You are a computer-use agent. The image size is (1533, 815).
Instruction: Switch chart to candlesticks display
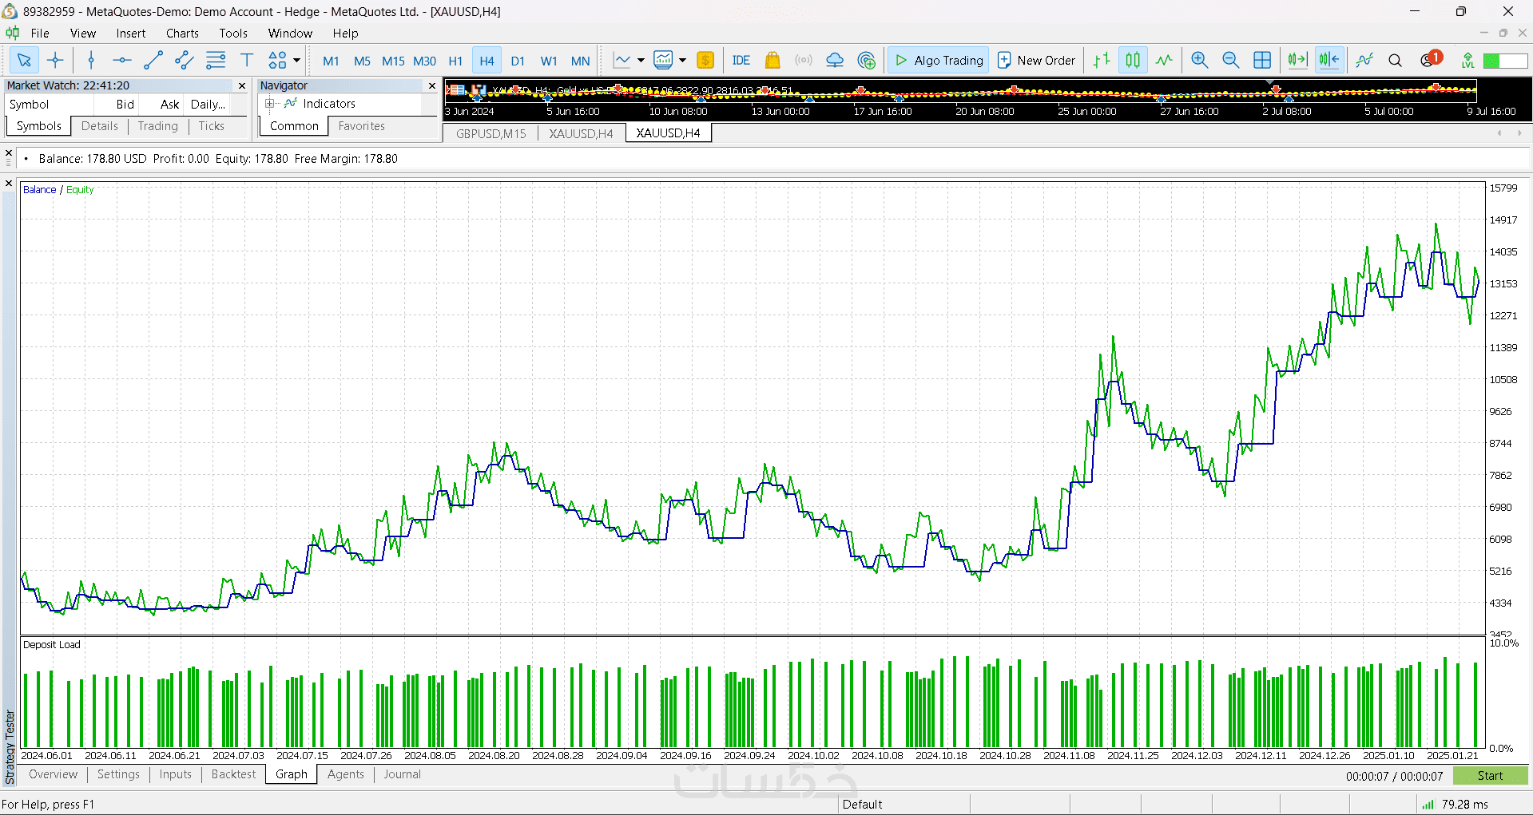click(1133, 60)
